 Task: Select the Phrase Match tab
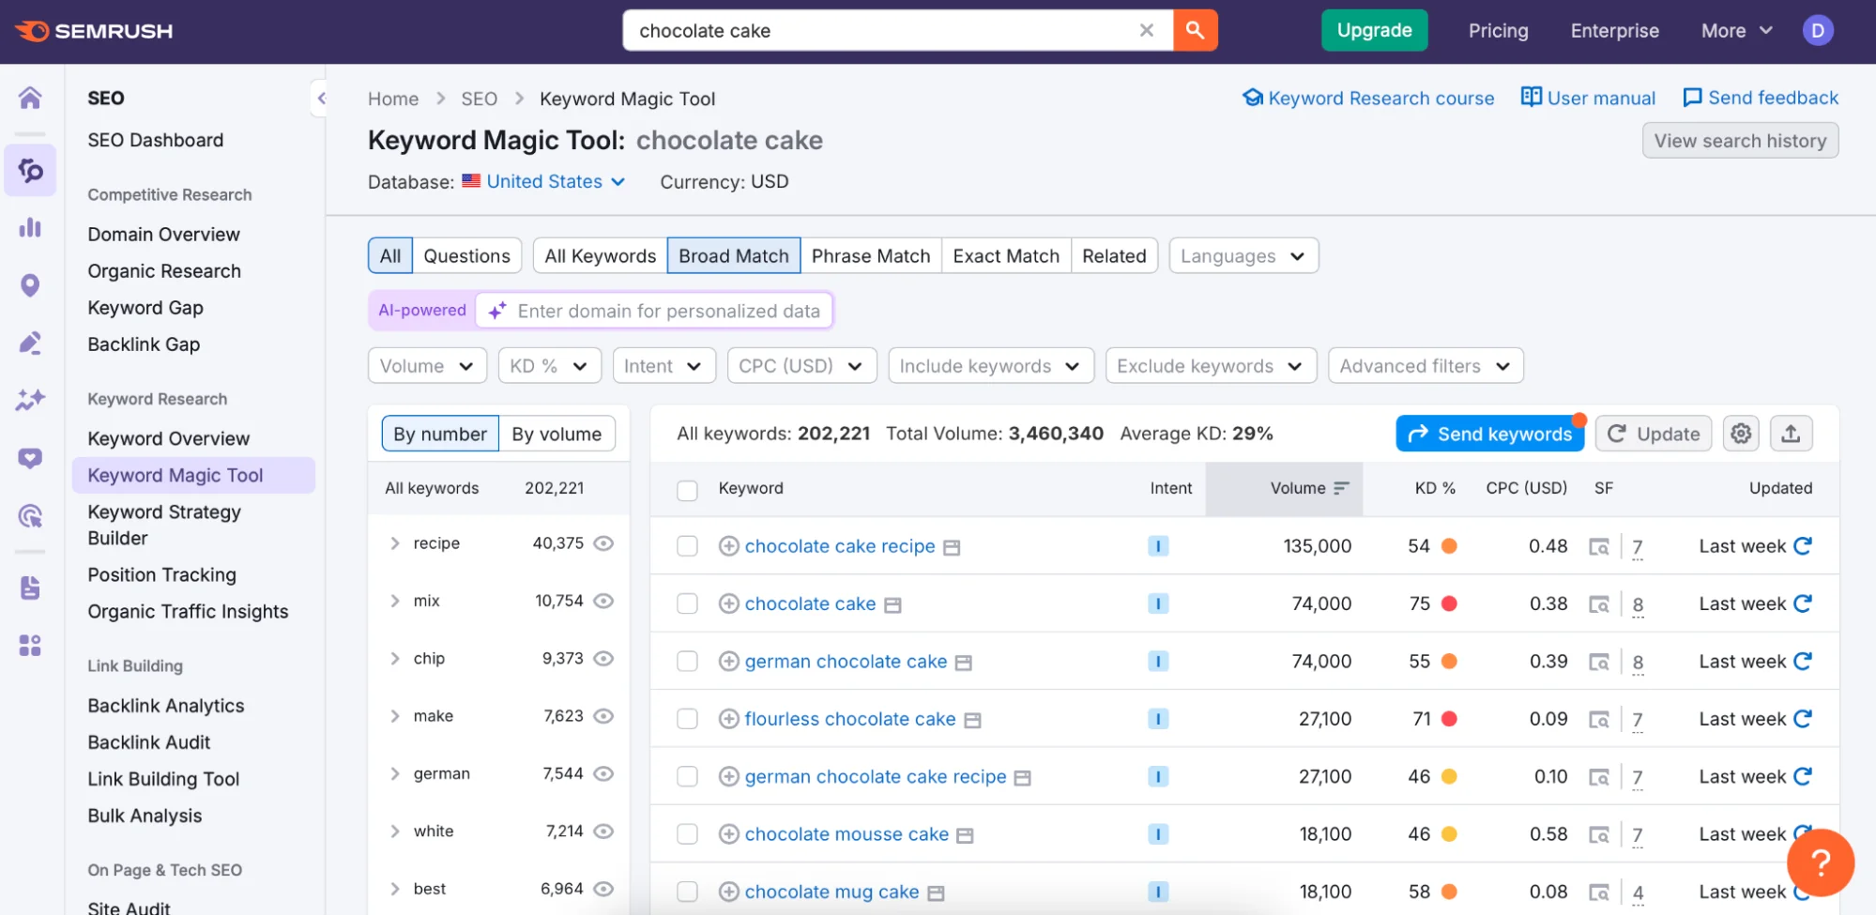870,255
